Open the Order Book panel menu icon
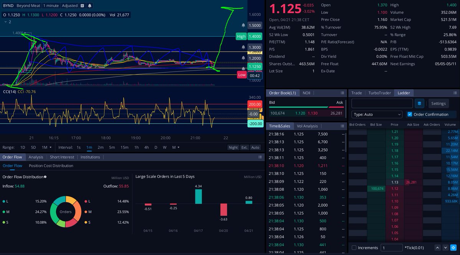The width and height of the screenshot is (460, 255). tap(343, 93)
